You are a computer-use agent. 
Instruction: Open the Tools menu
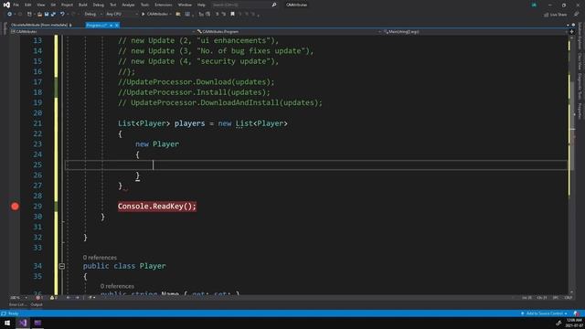coord(144,5)
